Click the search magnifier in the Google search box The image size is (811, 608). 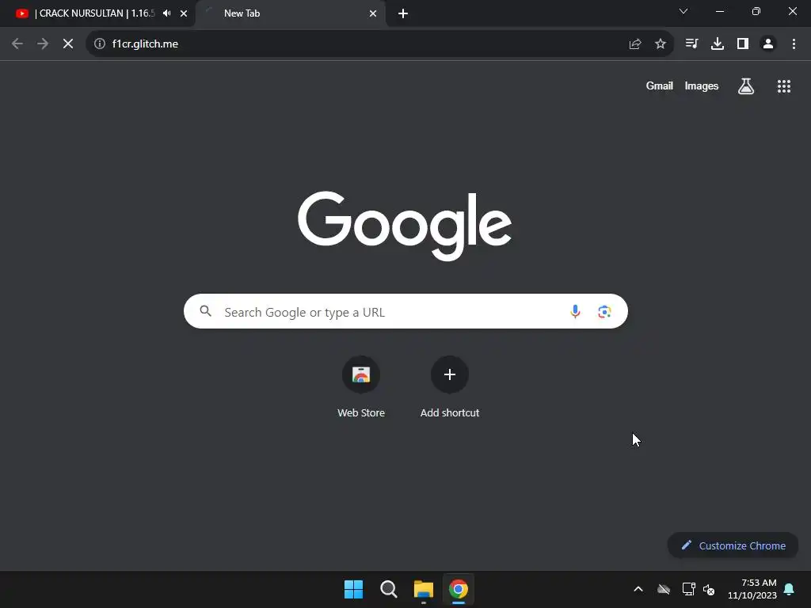(x=206, y=310)
